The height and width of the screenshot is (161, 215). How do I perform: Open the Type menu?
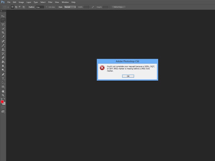(36, 2)
